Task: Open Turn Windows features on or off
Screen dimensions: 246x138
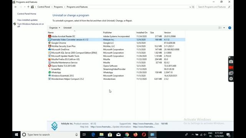Action: click(31, 25)
